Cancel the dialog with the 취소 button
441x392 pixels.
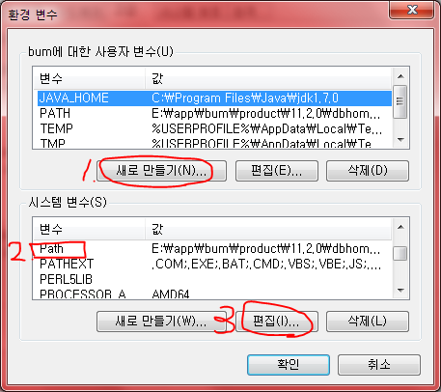379,365
